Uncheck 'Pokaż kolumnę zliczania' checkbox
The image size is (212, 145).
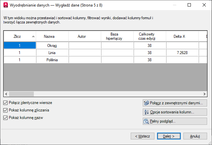pyautogui.click(x=5, y=110)
